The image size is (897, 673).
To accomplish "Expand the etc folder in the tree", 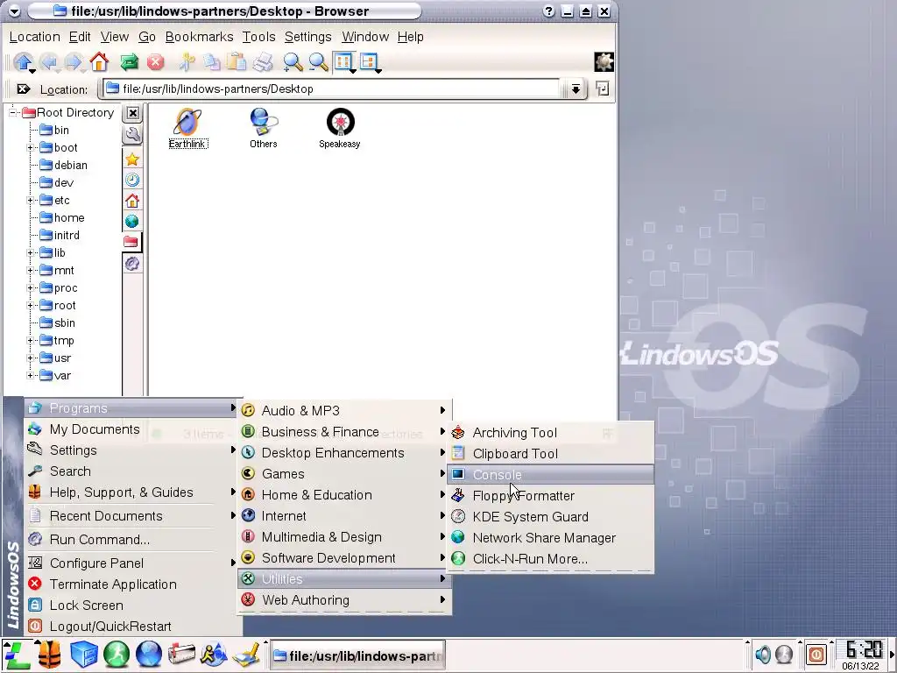I will pos(30,201).
